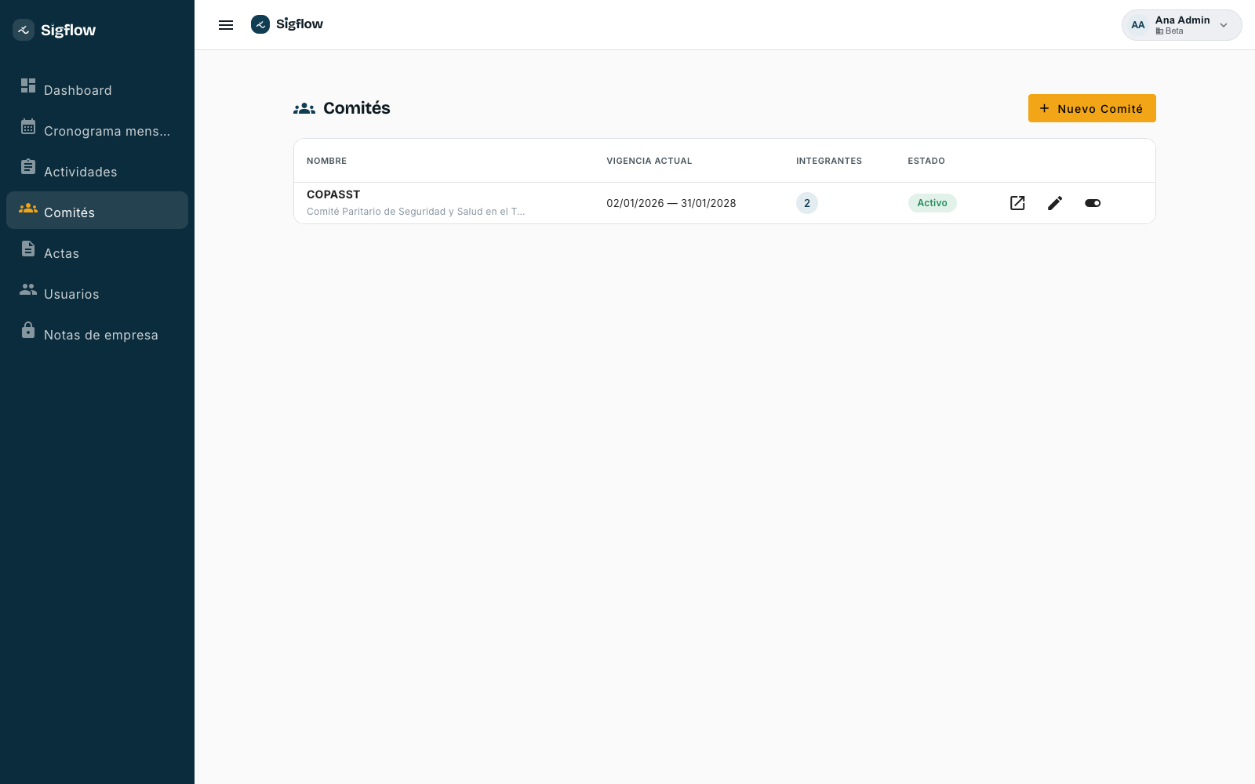Click the Comité Paritario description text
This screenshot has height=784, width=1255.
(416, 212)
